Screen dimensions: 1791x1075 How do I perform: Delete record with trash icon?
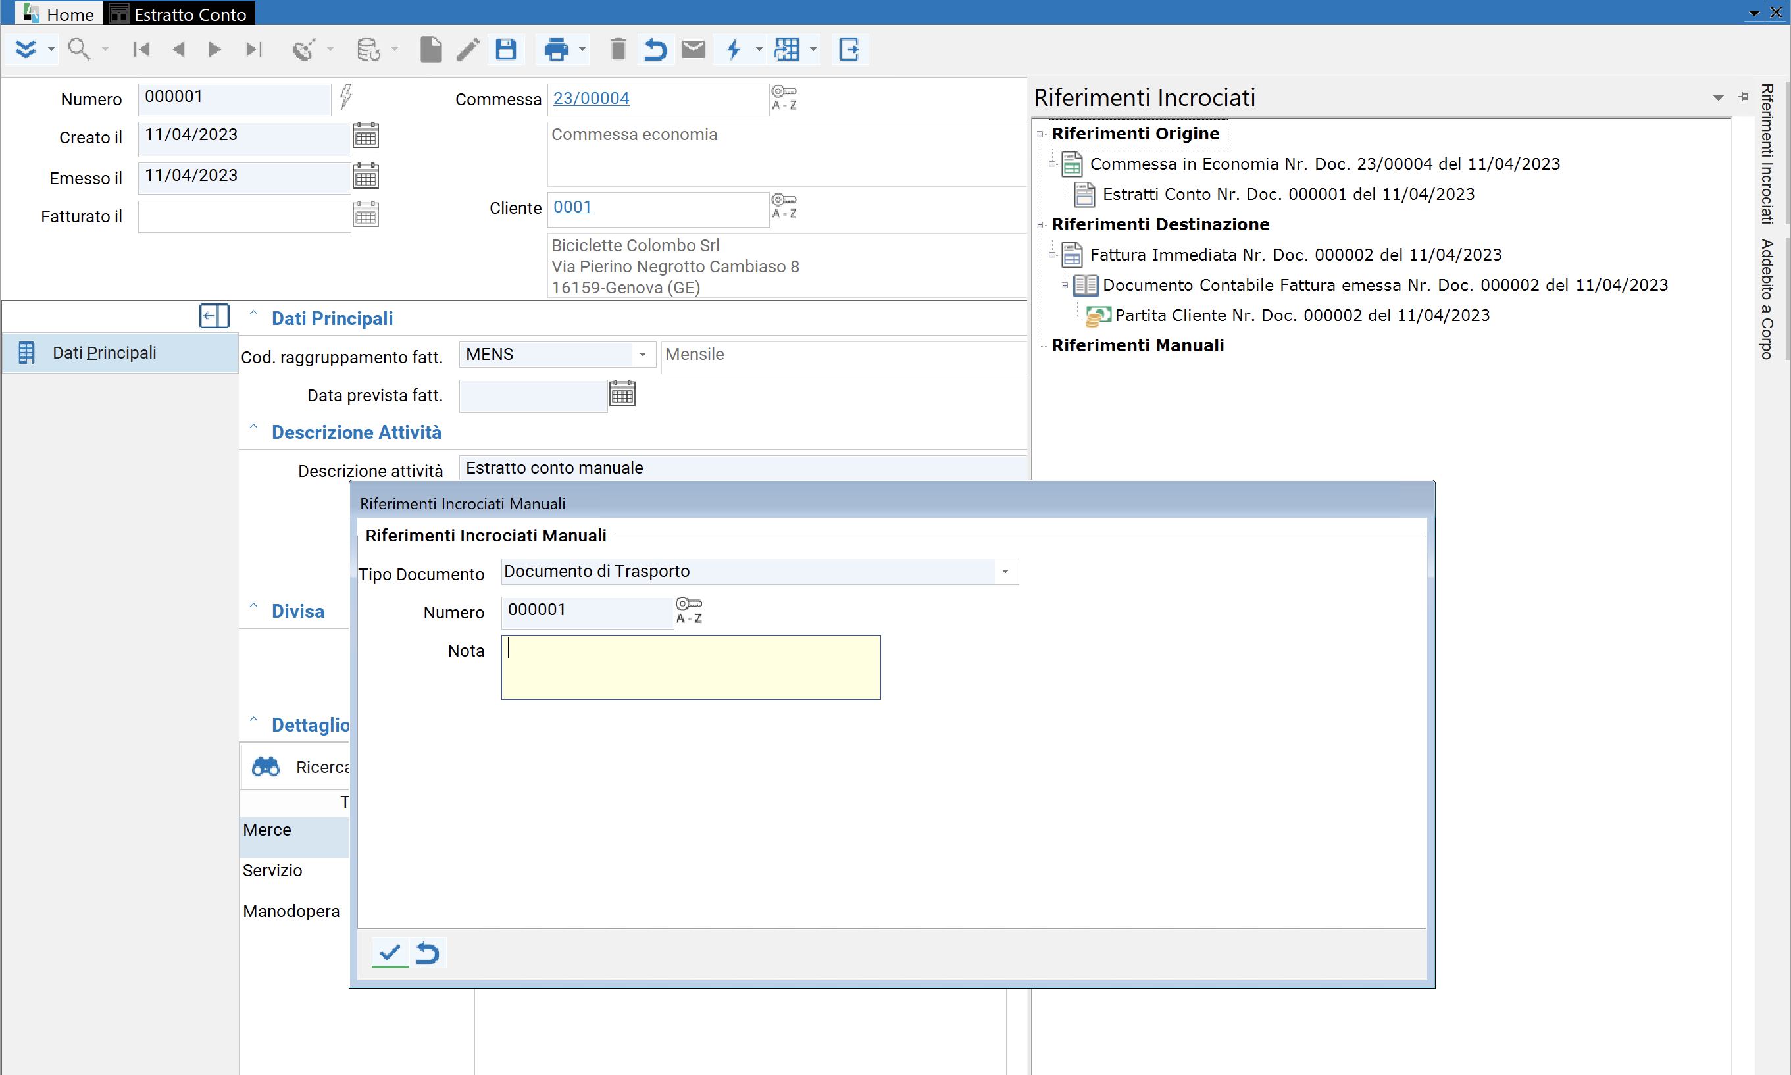coord(618,49)
